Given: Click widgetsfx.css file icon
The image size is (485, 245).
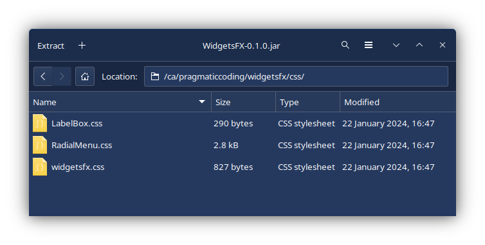Looking at the screenshot, I should (40, 167).
